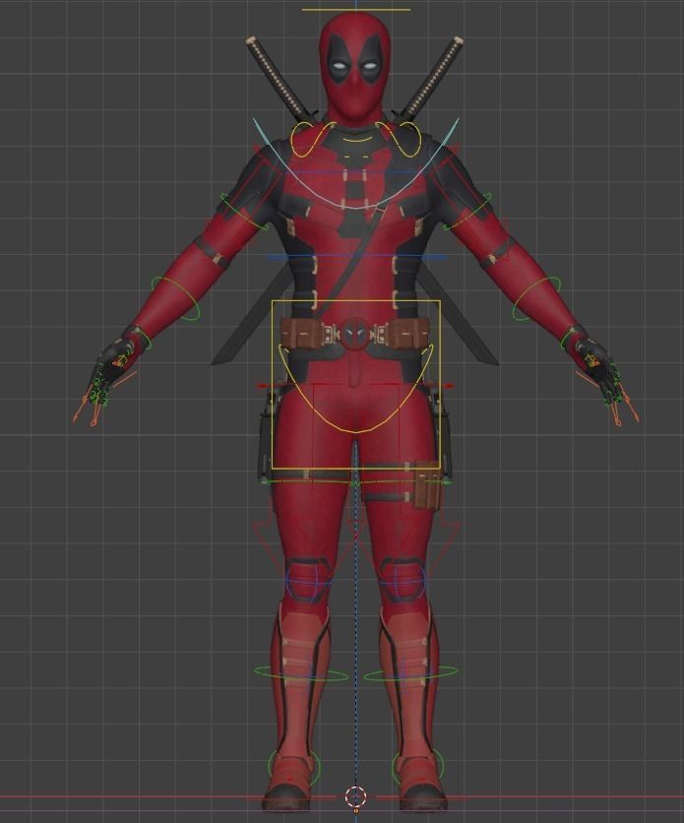684x823 pixels.
Task: Select blue knee circle on leg without thigh pouch
Action: pos(309,583)
